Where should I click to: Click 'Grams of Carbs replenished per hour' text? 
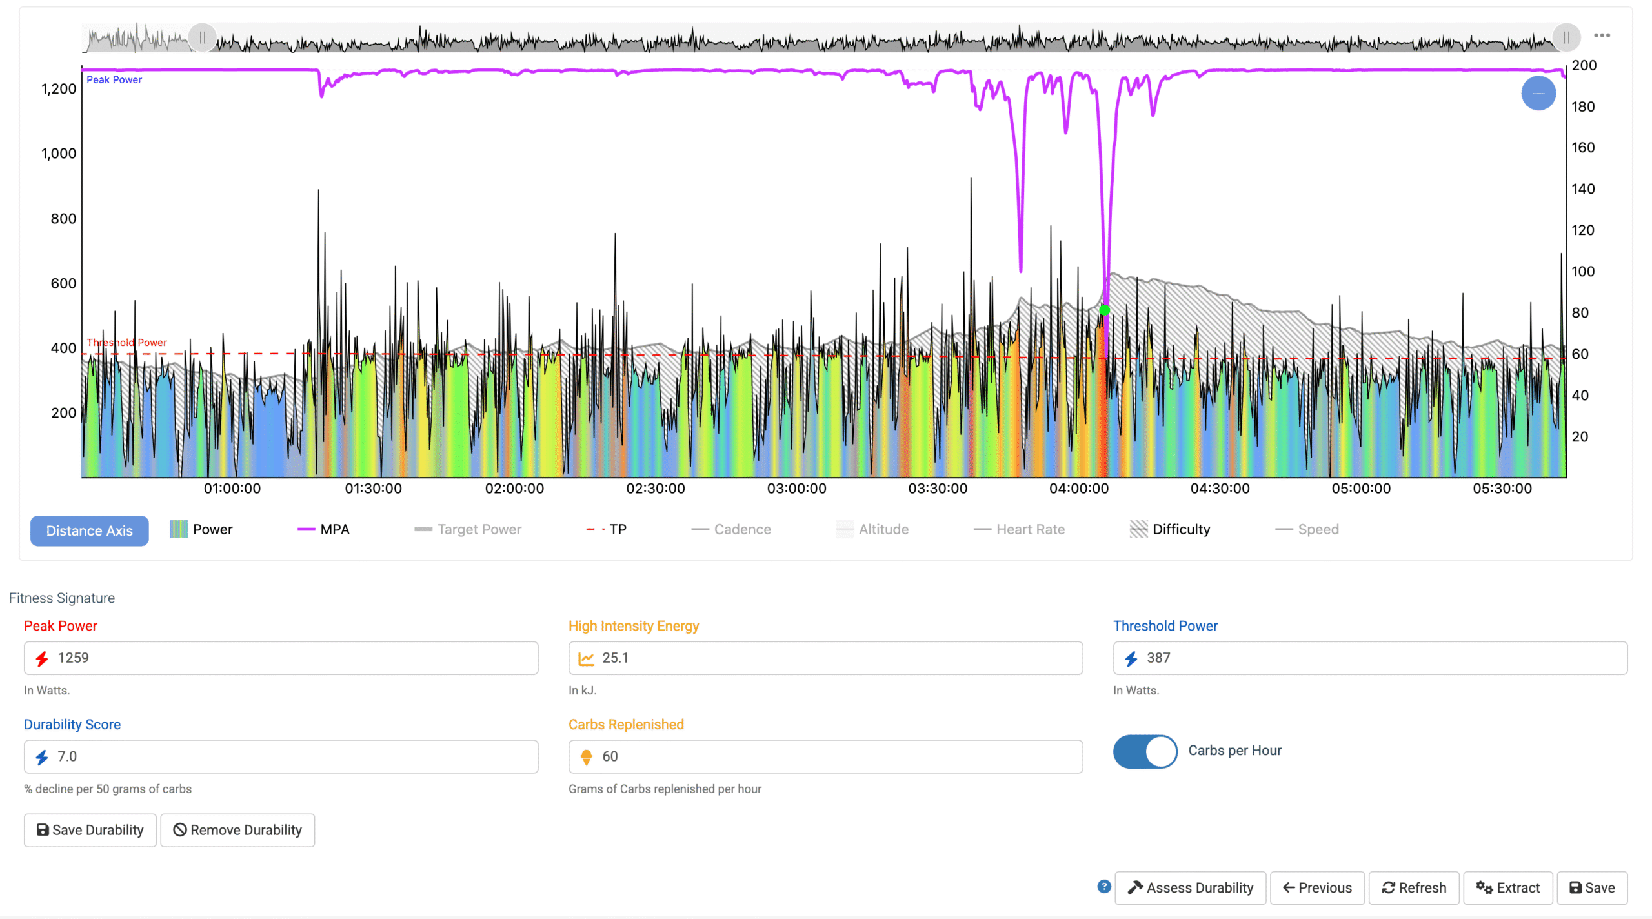[x=665, y=789]
